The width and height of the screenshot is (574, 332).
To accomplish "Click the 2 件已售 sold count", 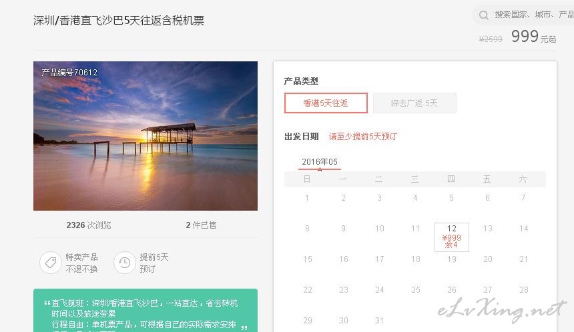I will (x=201, y=225).
